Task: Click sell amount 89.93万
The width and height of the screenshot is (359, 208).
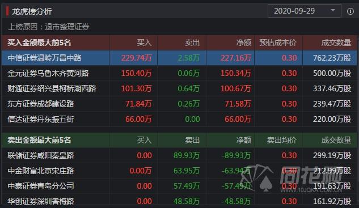Action: coord(187,155)
